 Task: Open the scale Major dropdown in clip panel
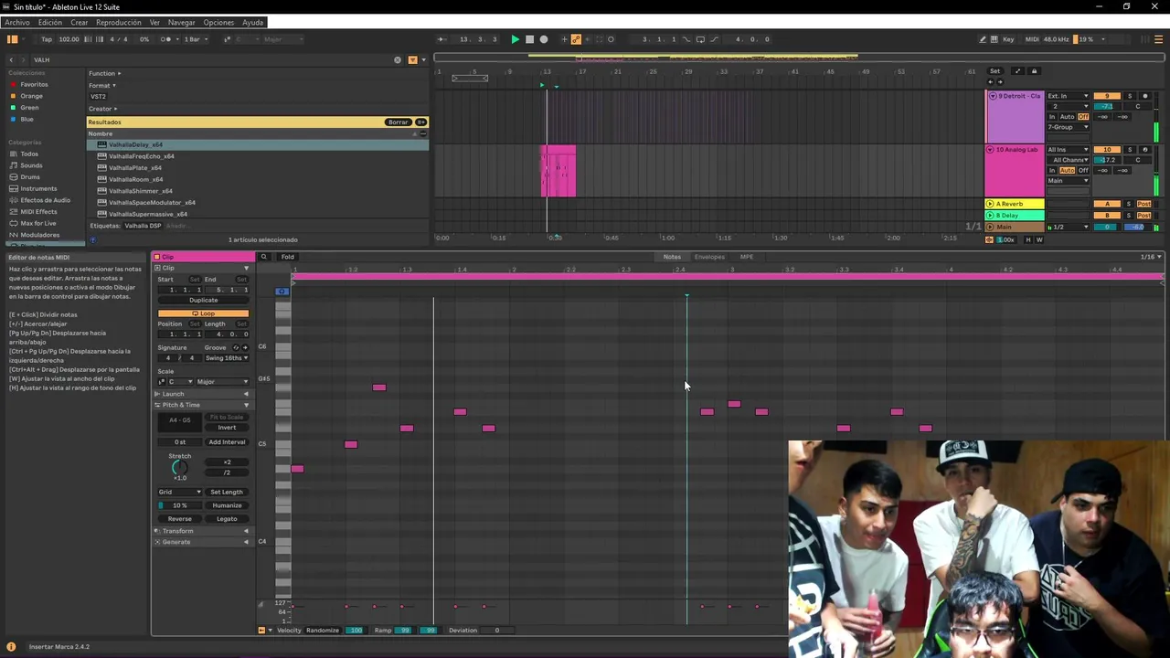pyautogui.click(x=222, y=382)
